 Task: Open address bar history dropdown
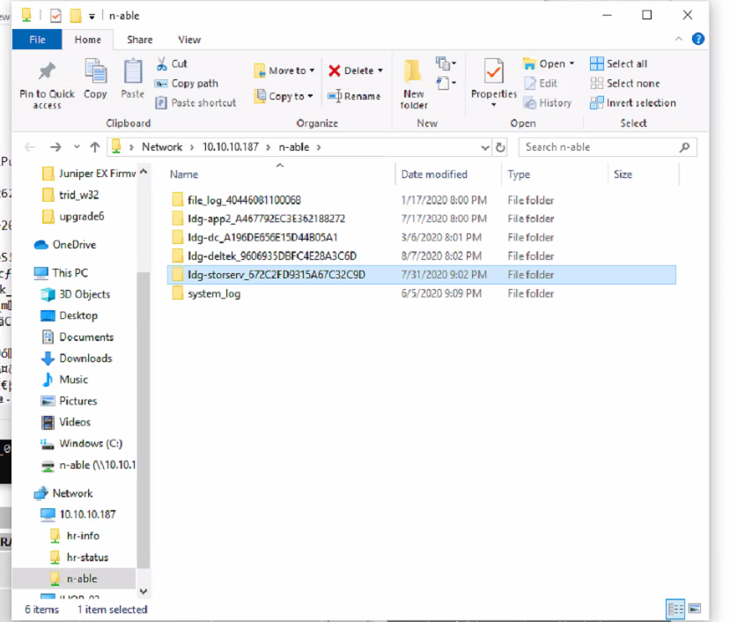(x=484, y=148)
